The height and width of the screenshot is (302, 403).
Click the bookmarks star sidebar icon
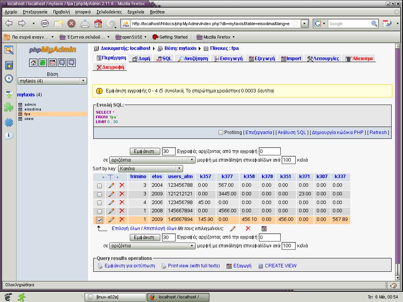pos(9,65)
